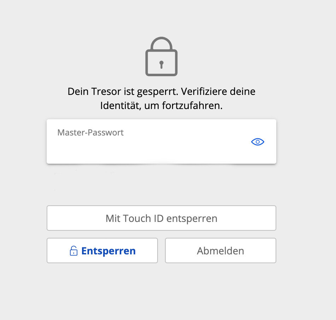Click the "Abmelden" button

tap(220, 251)
